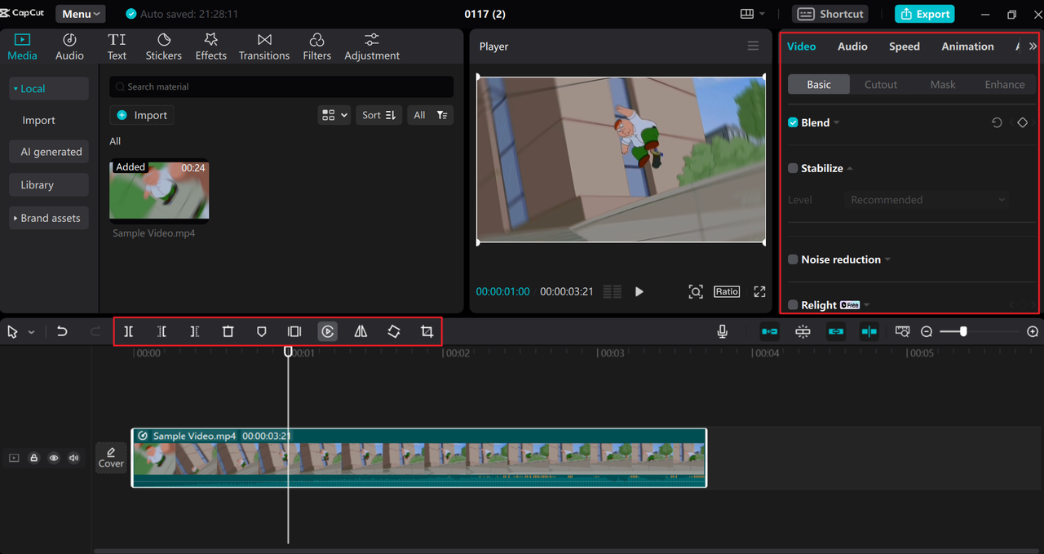Click the Search material field
Viewport: 1044px width, 554px height.
281,86
